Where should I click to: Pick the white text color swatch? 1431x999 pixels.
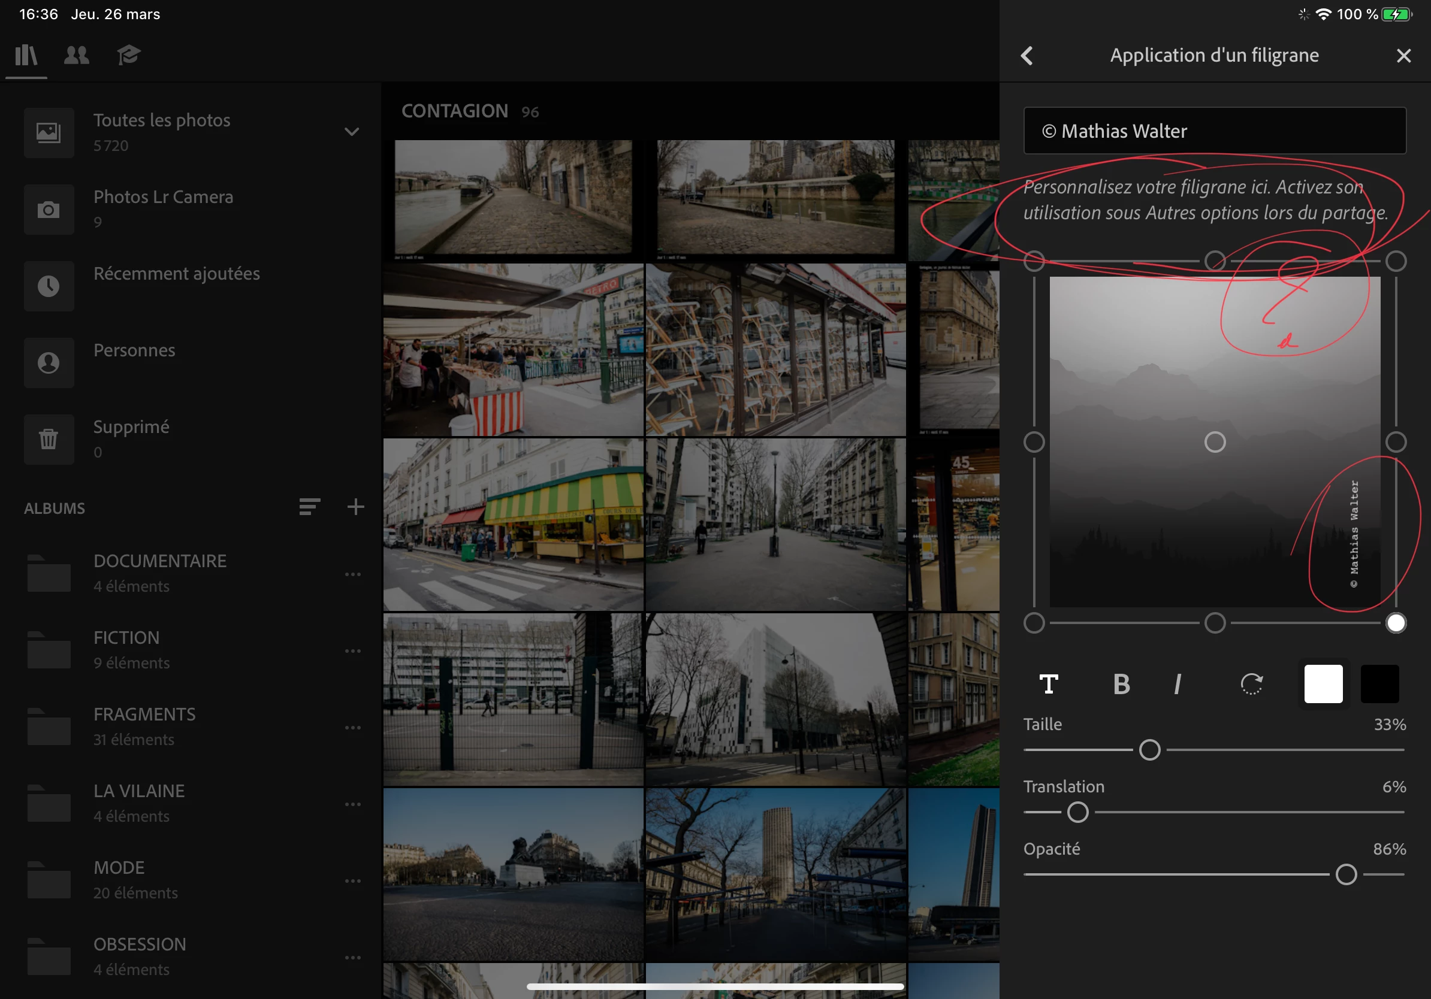pyautogui.click(x=1323, y=684)
